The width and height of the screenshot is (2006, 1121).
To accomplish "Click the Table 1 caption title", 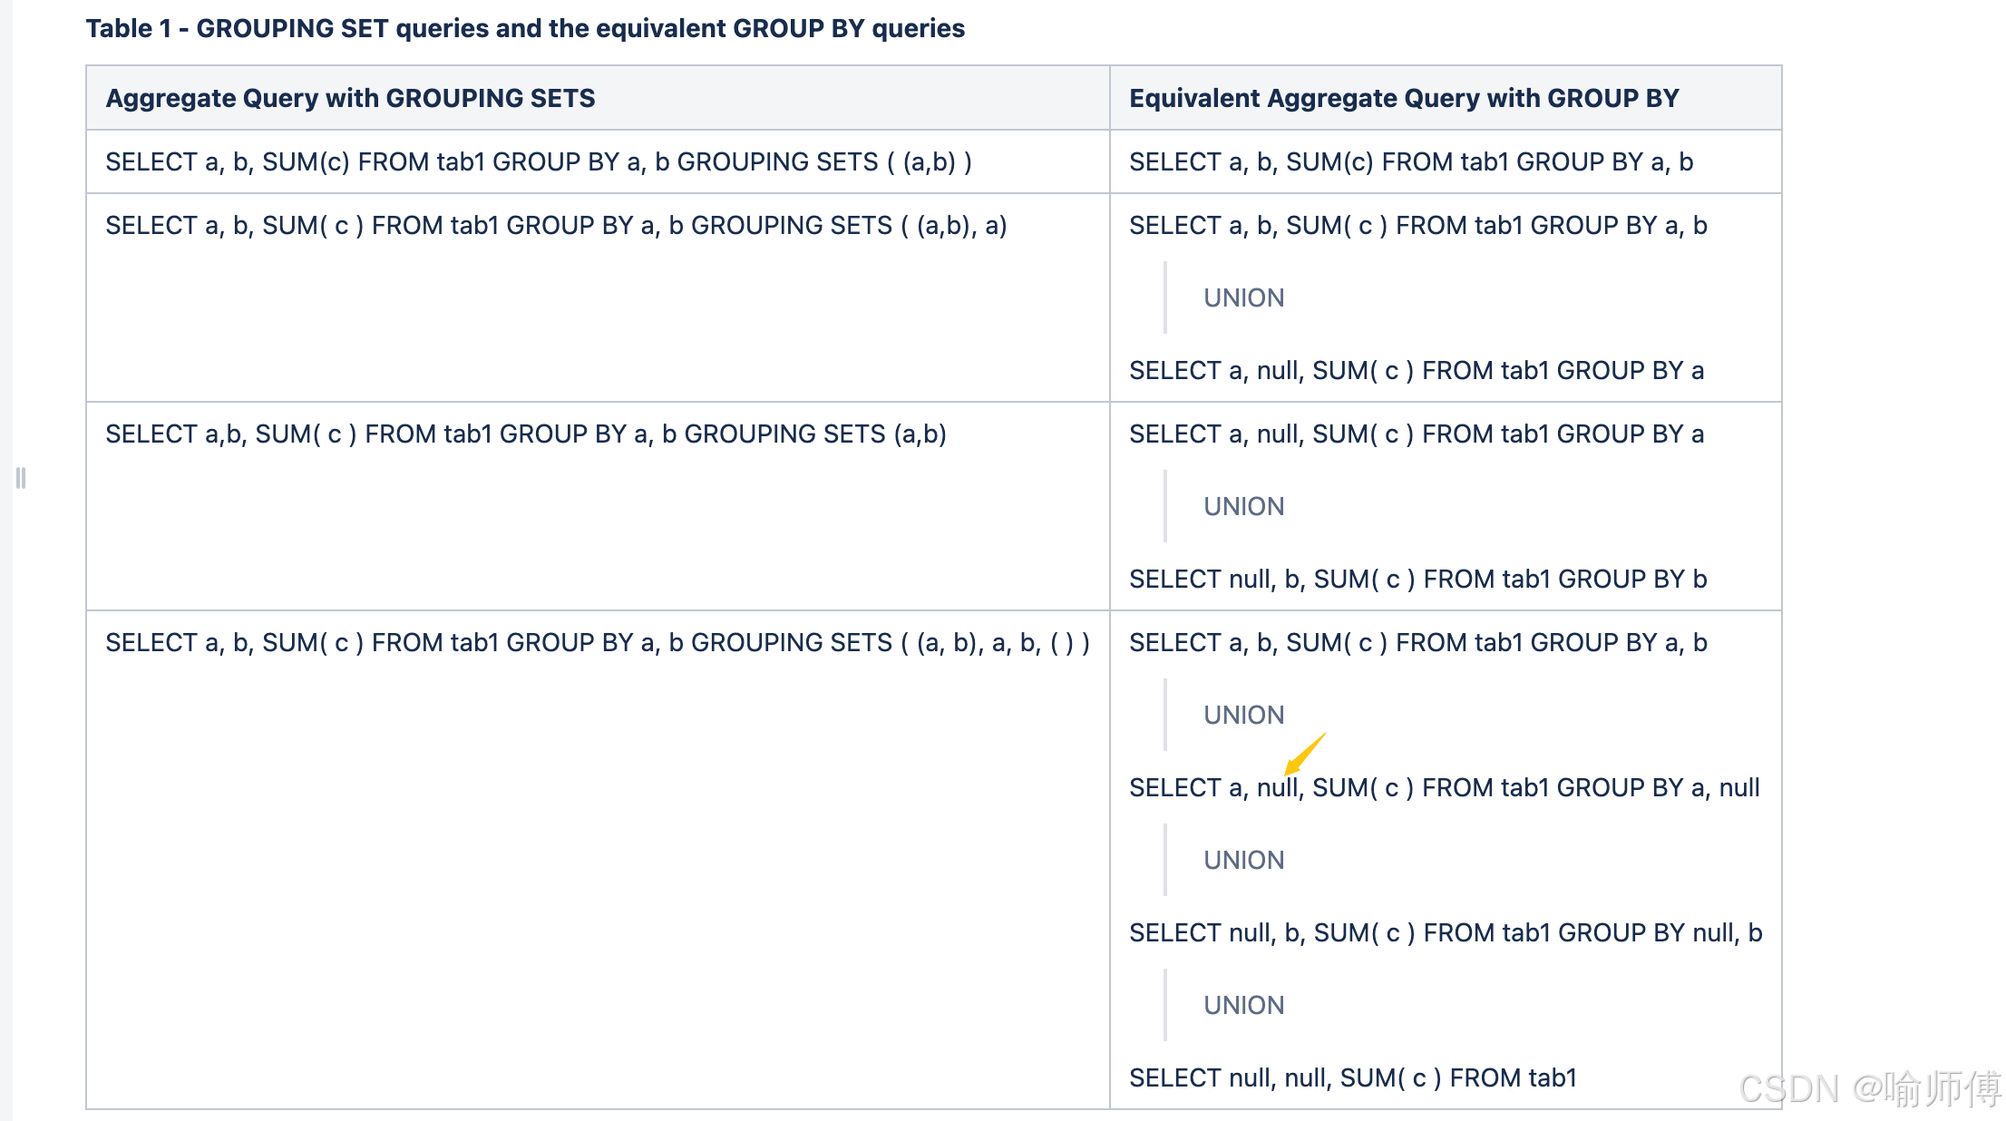I will point(525,28).
